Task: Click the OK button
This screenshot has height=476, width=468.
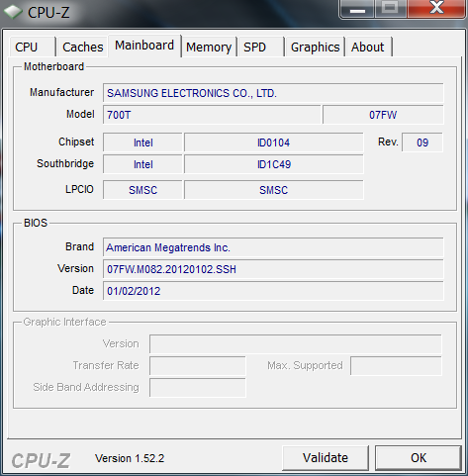Action: 419,458
